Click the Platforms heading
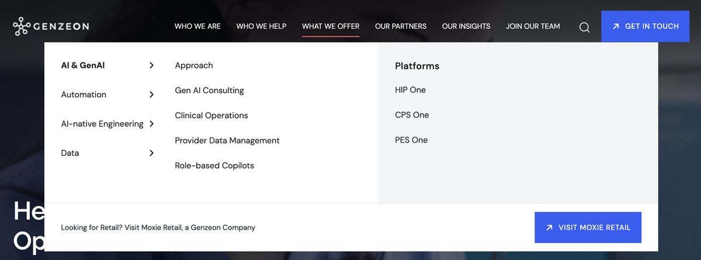The width and height of the screenshot is (701, 260). point(417,66)
